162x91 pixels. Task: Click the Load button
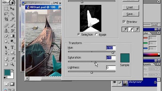131,7
